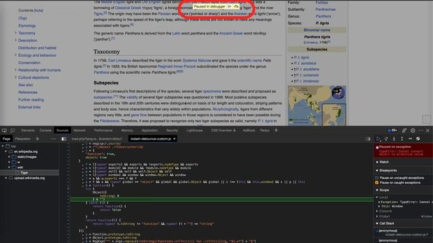This screenshot has width=433, height=243.
Task: Open the Performance tab
Action: pos(104,130)
